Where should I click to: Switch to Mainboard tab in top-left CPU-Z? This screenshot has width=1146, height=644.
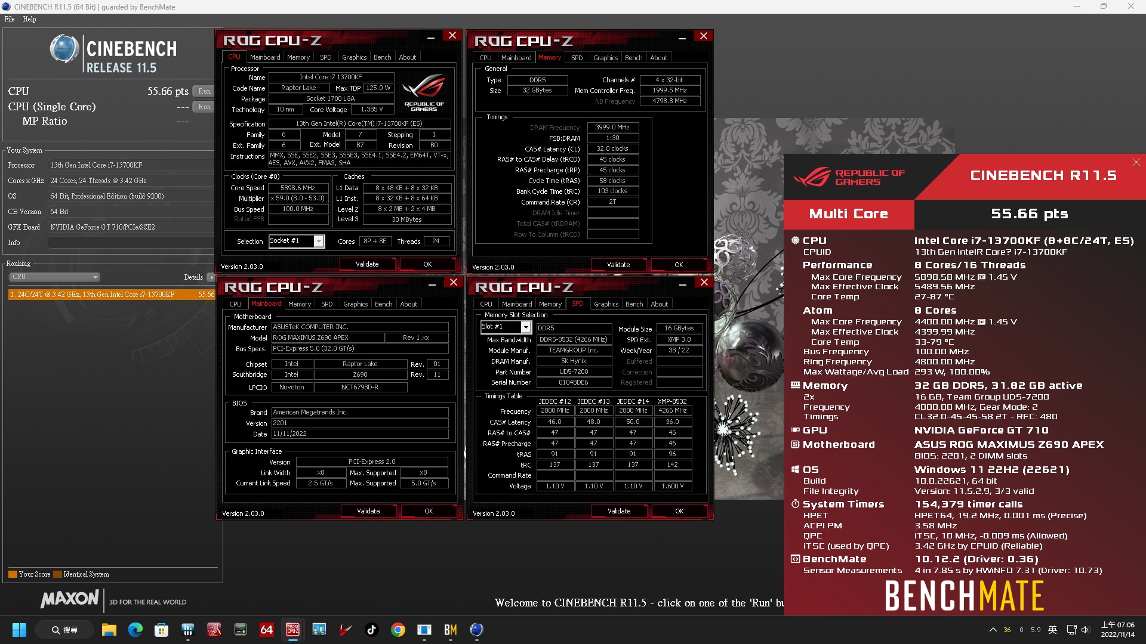pos(265,57)
